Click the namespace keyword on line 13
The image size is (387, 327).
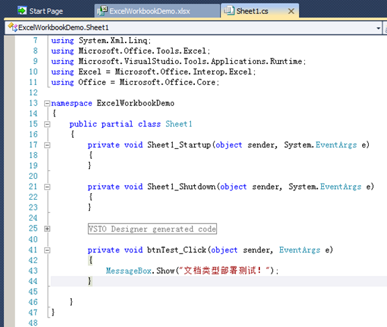pos(72,104)
